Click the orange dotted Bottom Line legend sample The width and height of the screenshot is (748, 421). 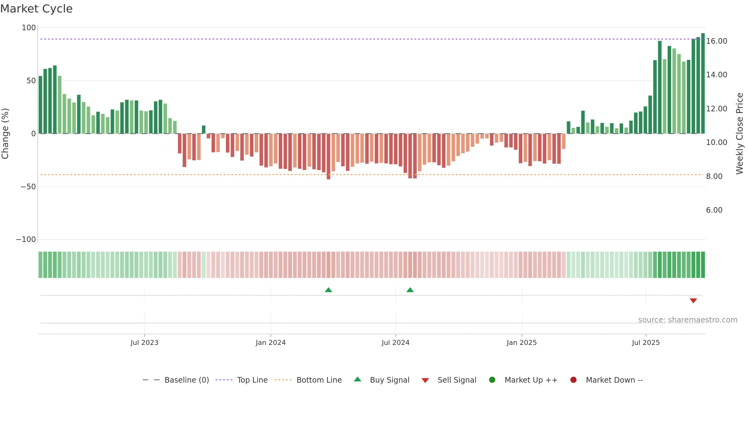283,380
